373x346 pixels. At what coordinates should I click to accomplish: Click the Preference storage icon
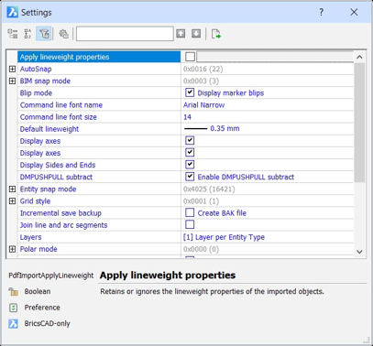click(13, 308)
